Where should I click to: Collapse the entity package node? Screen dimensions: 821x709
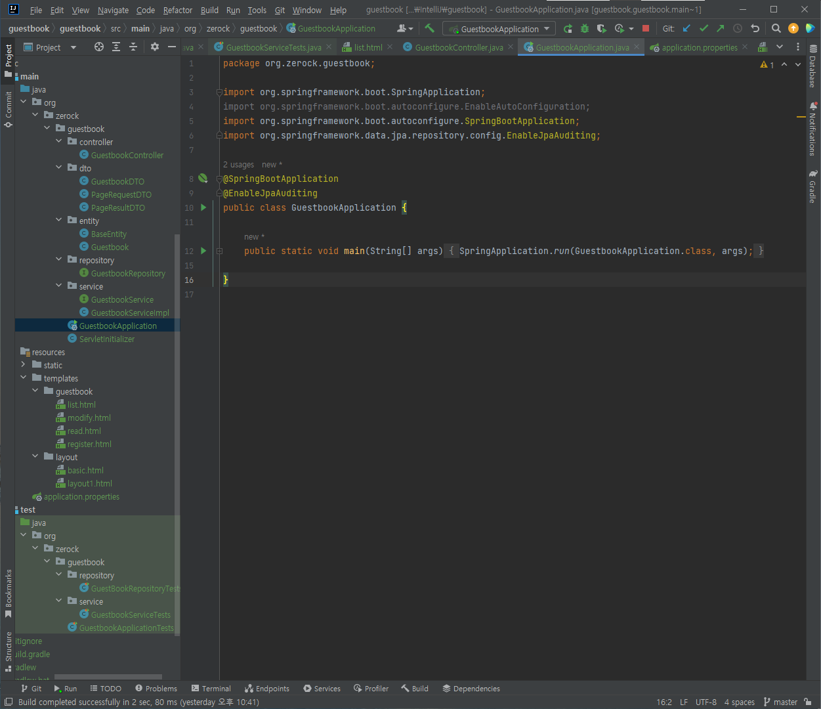59,220
